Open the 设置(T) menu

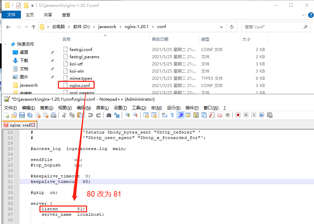[120, 108]
